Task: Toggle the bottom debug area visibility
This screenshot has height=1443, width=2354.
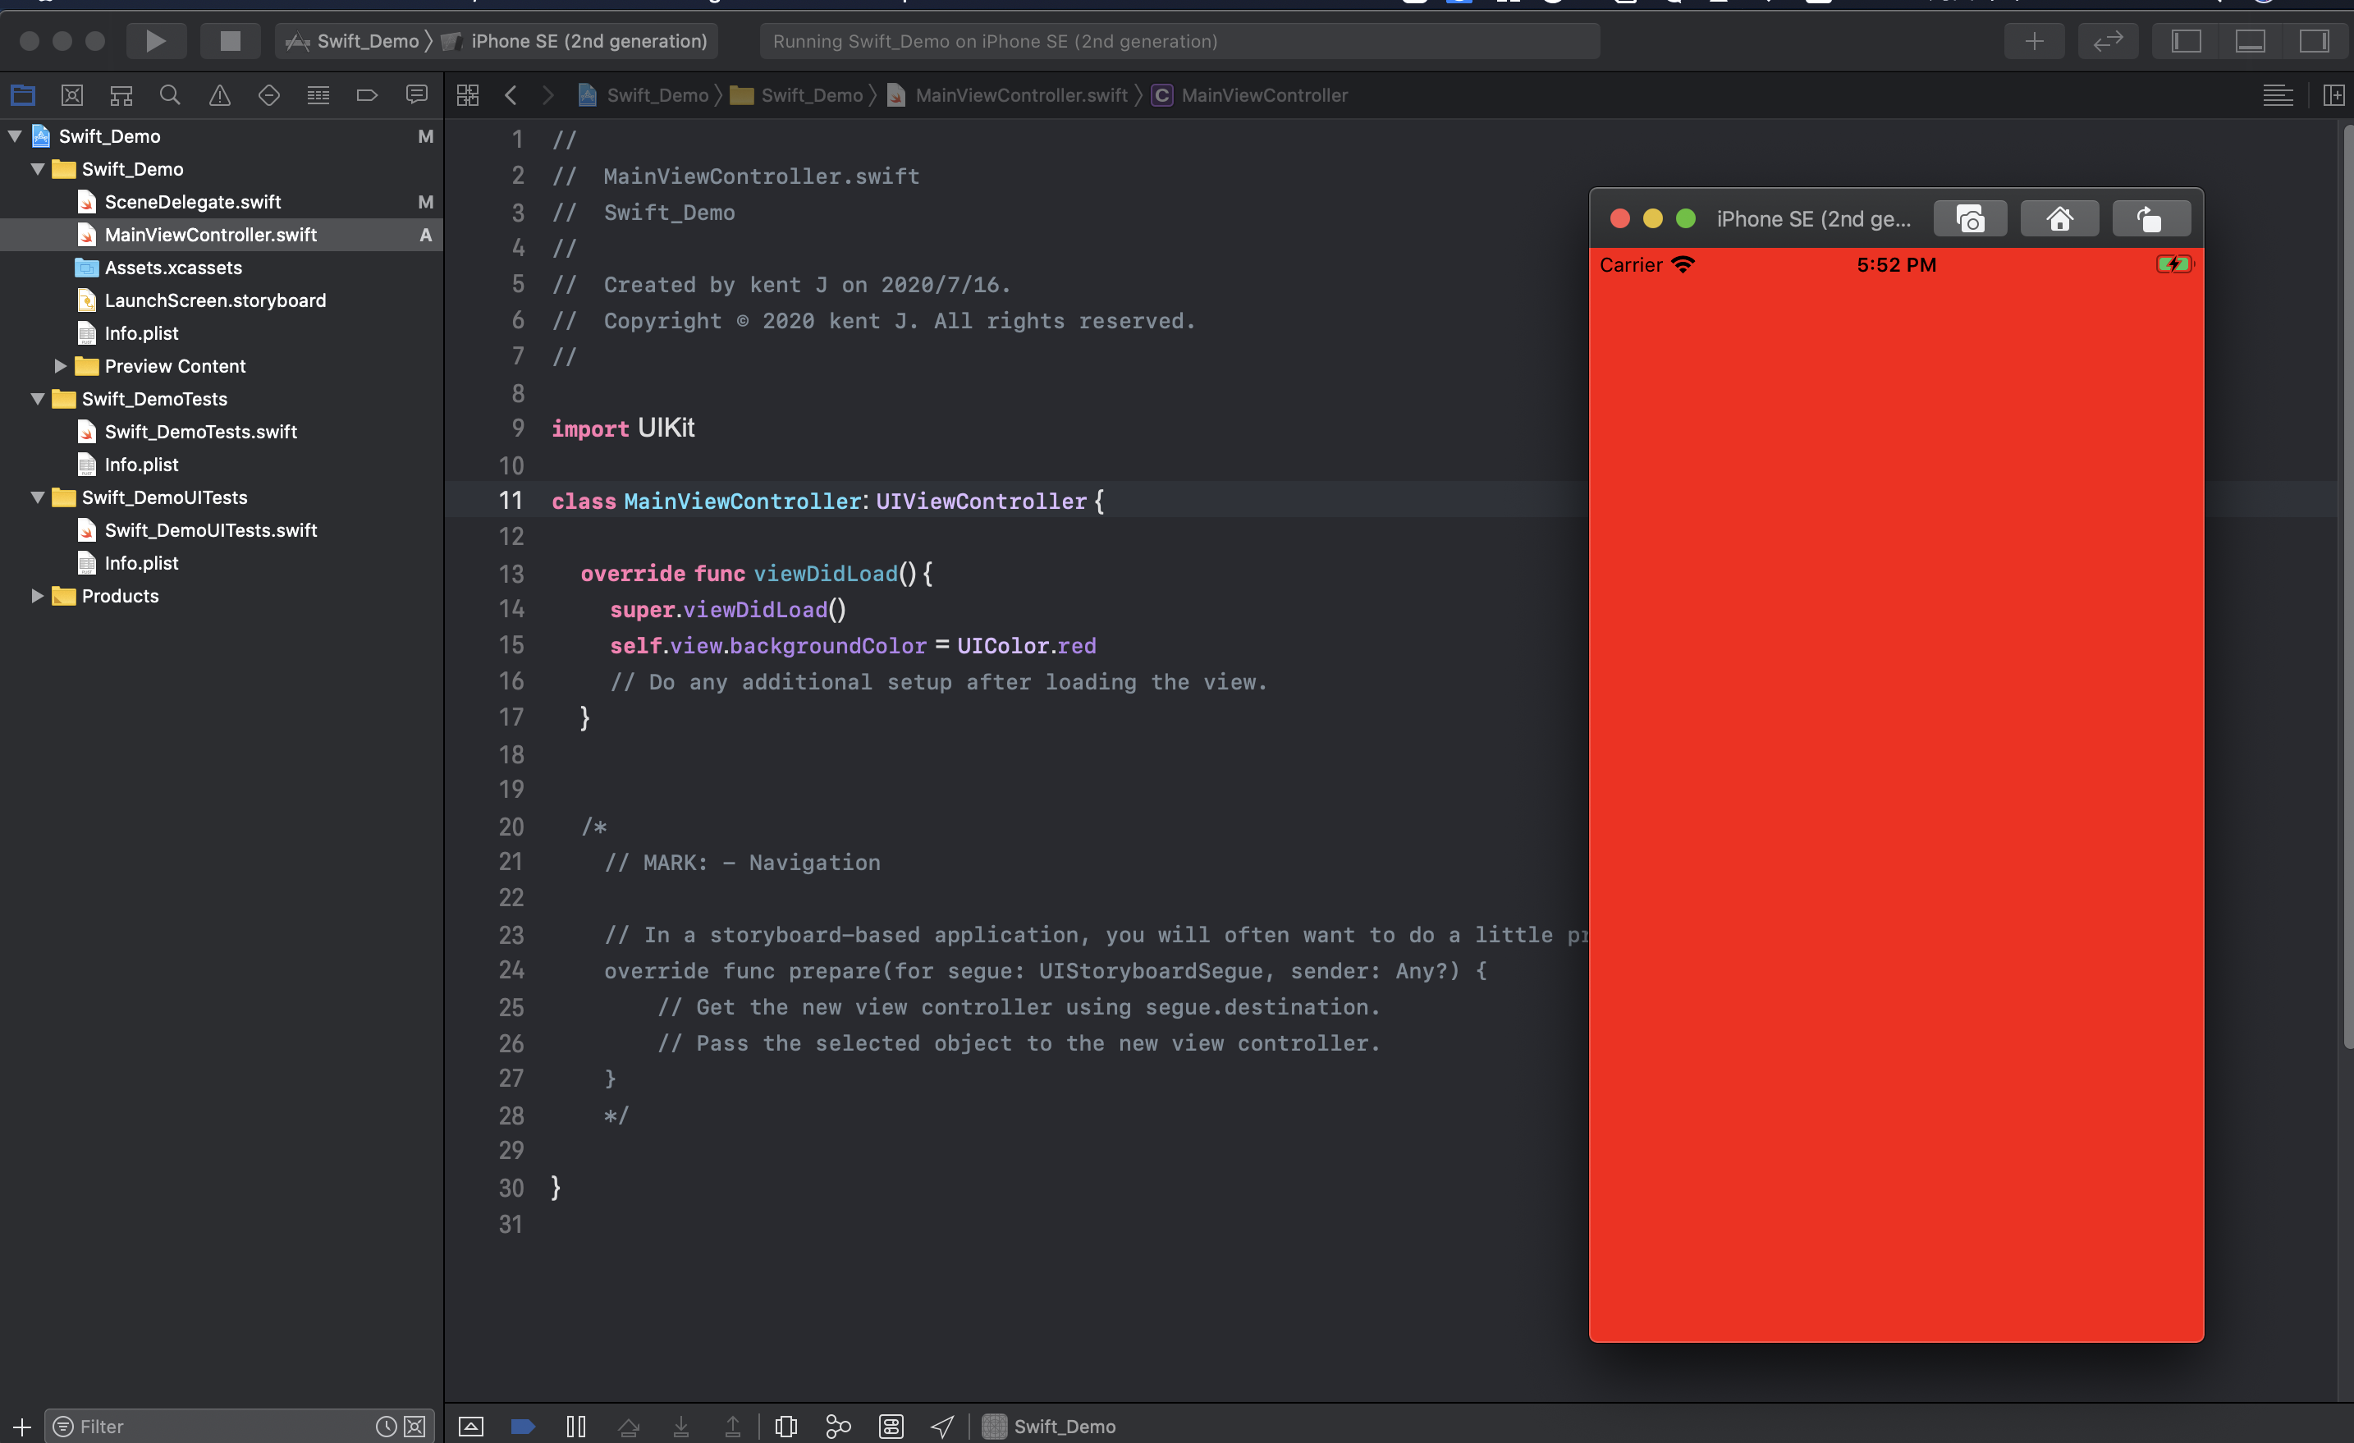Action: click(2250, 40)
